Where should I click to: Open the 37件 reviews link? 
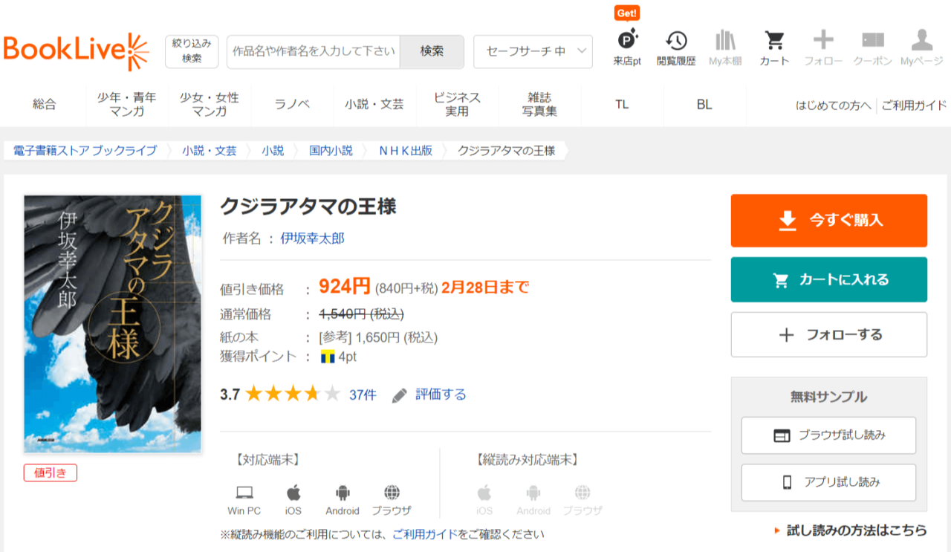tap(363, 394)
